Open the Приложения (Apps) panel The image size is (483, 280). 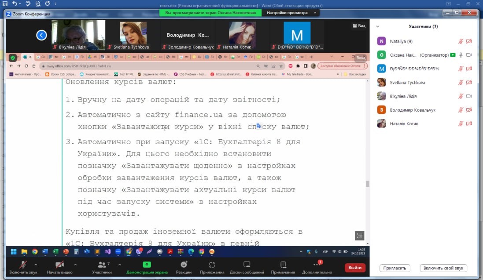tap(212, 267)
